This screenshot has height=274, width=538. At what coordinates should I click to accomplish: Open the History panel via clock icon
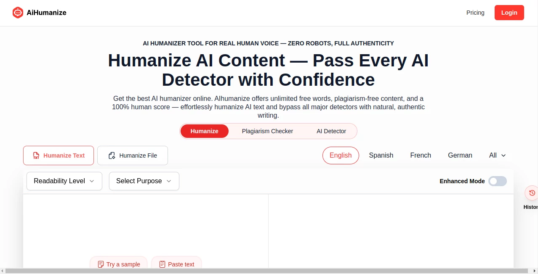point(532,193)
